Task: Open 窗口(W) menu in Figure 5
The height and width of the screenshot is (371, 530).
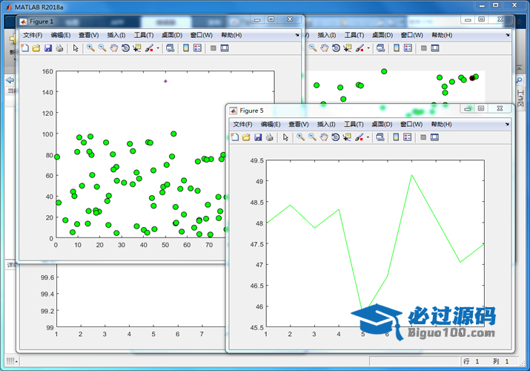Action: (x=411, y=124)
